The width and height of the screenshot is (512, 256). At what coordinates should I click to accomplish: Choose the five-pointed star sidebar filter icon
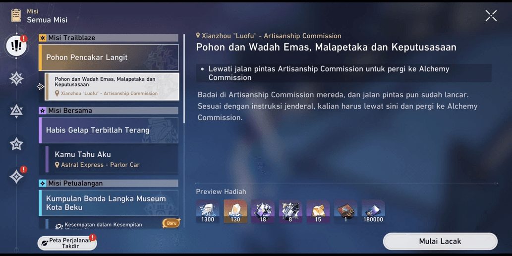[16, 144]
